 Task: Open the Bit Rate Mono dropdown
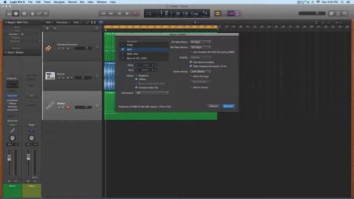tap(200, 42)
